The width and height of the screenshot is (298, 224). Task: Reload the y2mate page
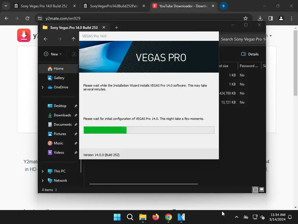click(27, 18)
